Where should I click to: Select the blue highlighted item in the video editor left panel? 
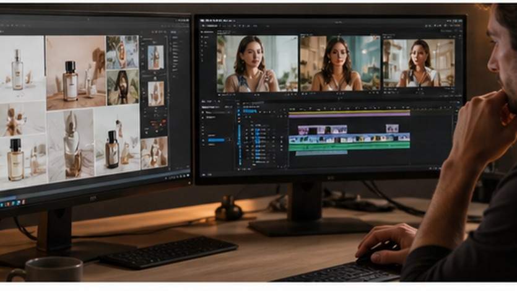216,140
